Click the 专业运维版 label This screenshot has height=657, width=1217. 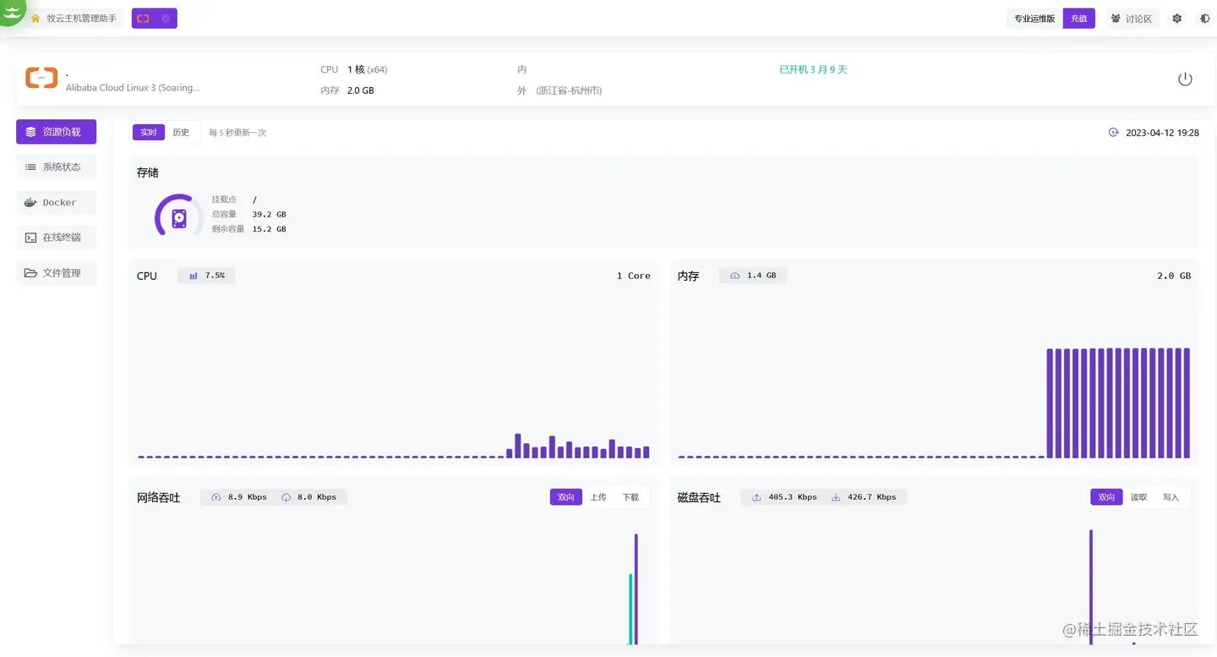tap(1034, 19)
